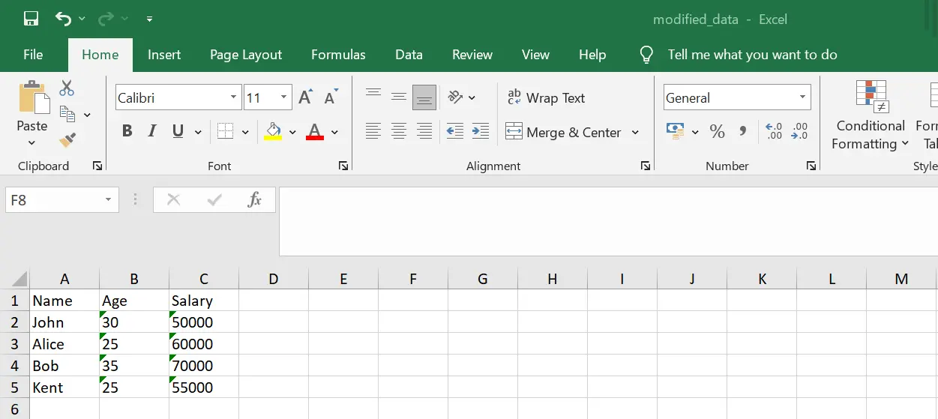Toggle Bold formatting
Screen dimensions: 938x419
point(127,132)
